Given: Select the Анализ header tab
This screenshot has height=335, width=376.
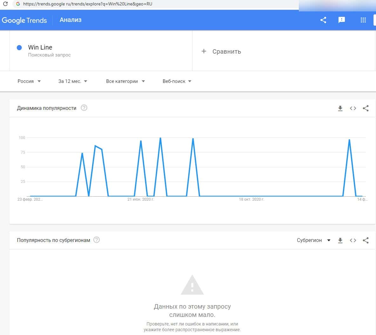Looking at the screenshot, I should point(70,20).
